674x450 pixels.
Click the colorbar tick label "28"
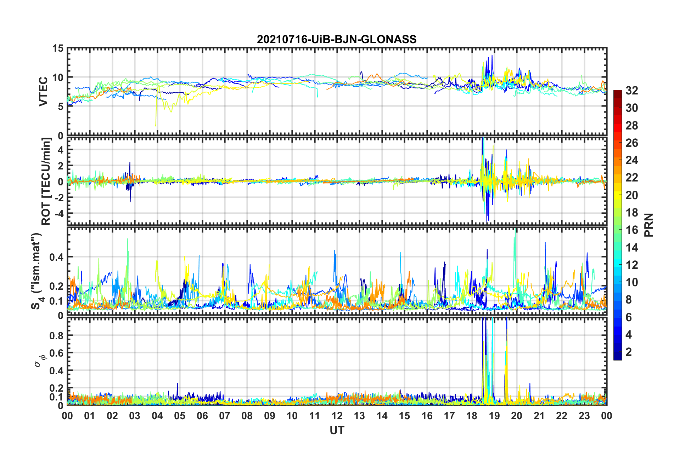pyautogui.click(x=632, y=126)
